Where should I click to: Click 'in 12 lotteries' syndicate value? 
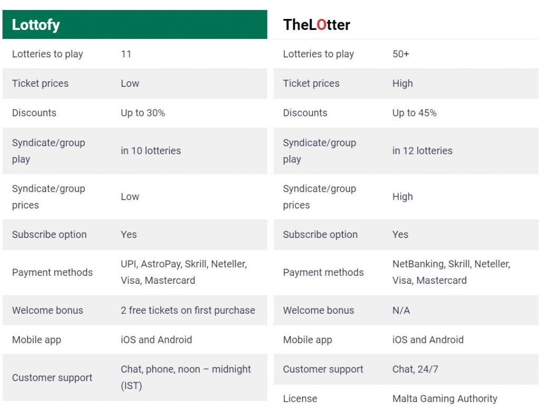pos(422,151)
